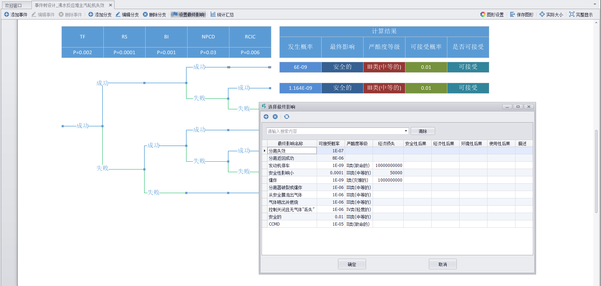The width and height of the screenshot is (601, 286).
Task: Open tab list dropdown arrow at top right
Action: pyautogui.click(x=595, y=5)
